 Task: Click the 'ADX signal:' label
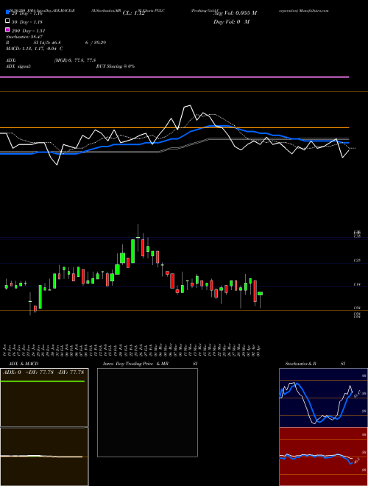(18, 66)
